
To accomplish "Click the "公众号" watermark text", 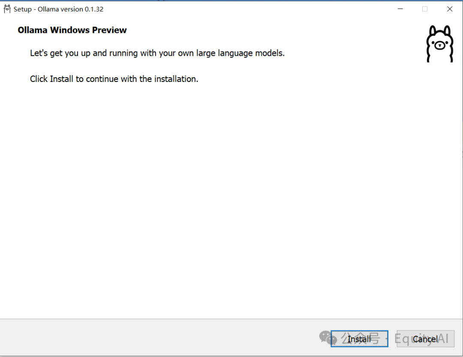I will pos(361,339).
